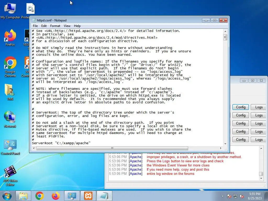Click the fifth Config button in XAMPP
This screenshot has width=268, height=201.
241,140
